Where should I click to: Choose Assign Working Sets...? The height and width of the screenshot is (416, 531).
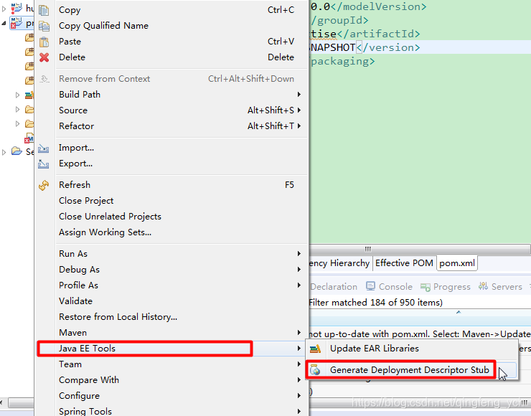(x=172, y=232)
